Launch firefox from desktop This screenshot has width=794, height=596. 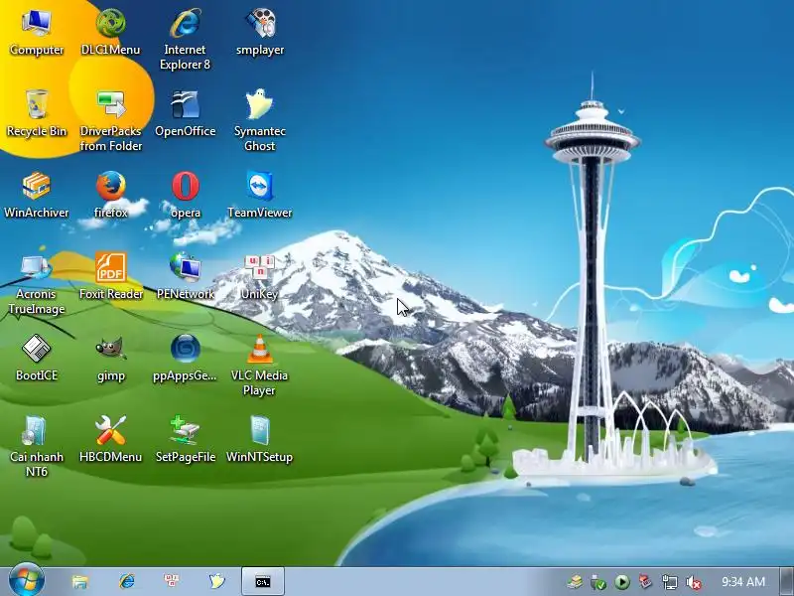pyautogui.click(x=110, y=195)
